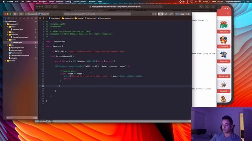Tap the Charizard card in simulator
Viewport: 252px width, 141px height.
tap(224, 42)
